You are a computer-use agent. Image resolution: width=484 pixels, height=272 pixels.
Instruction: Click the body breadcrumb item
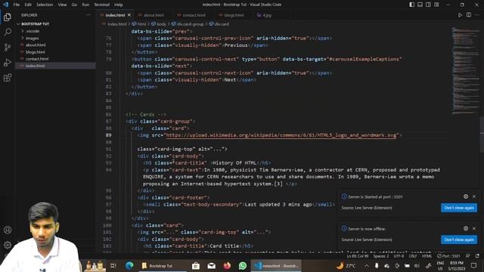tap(159, 23)
